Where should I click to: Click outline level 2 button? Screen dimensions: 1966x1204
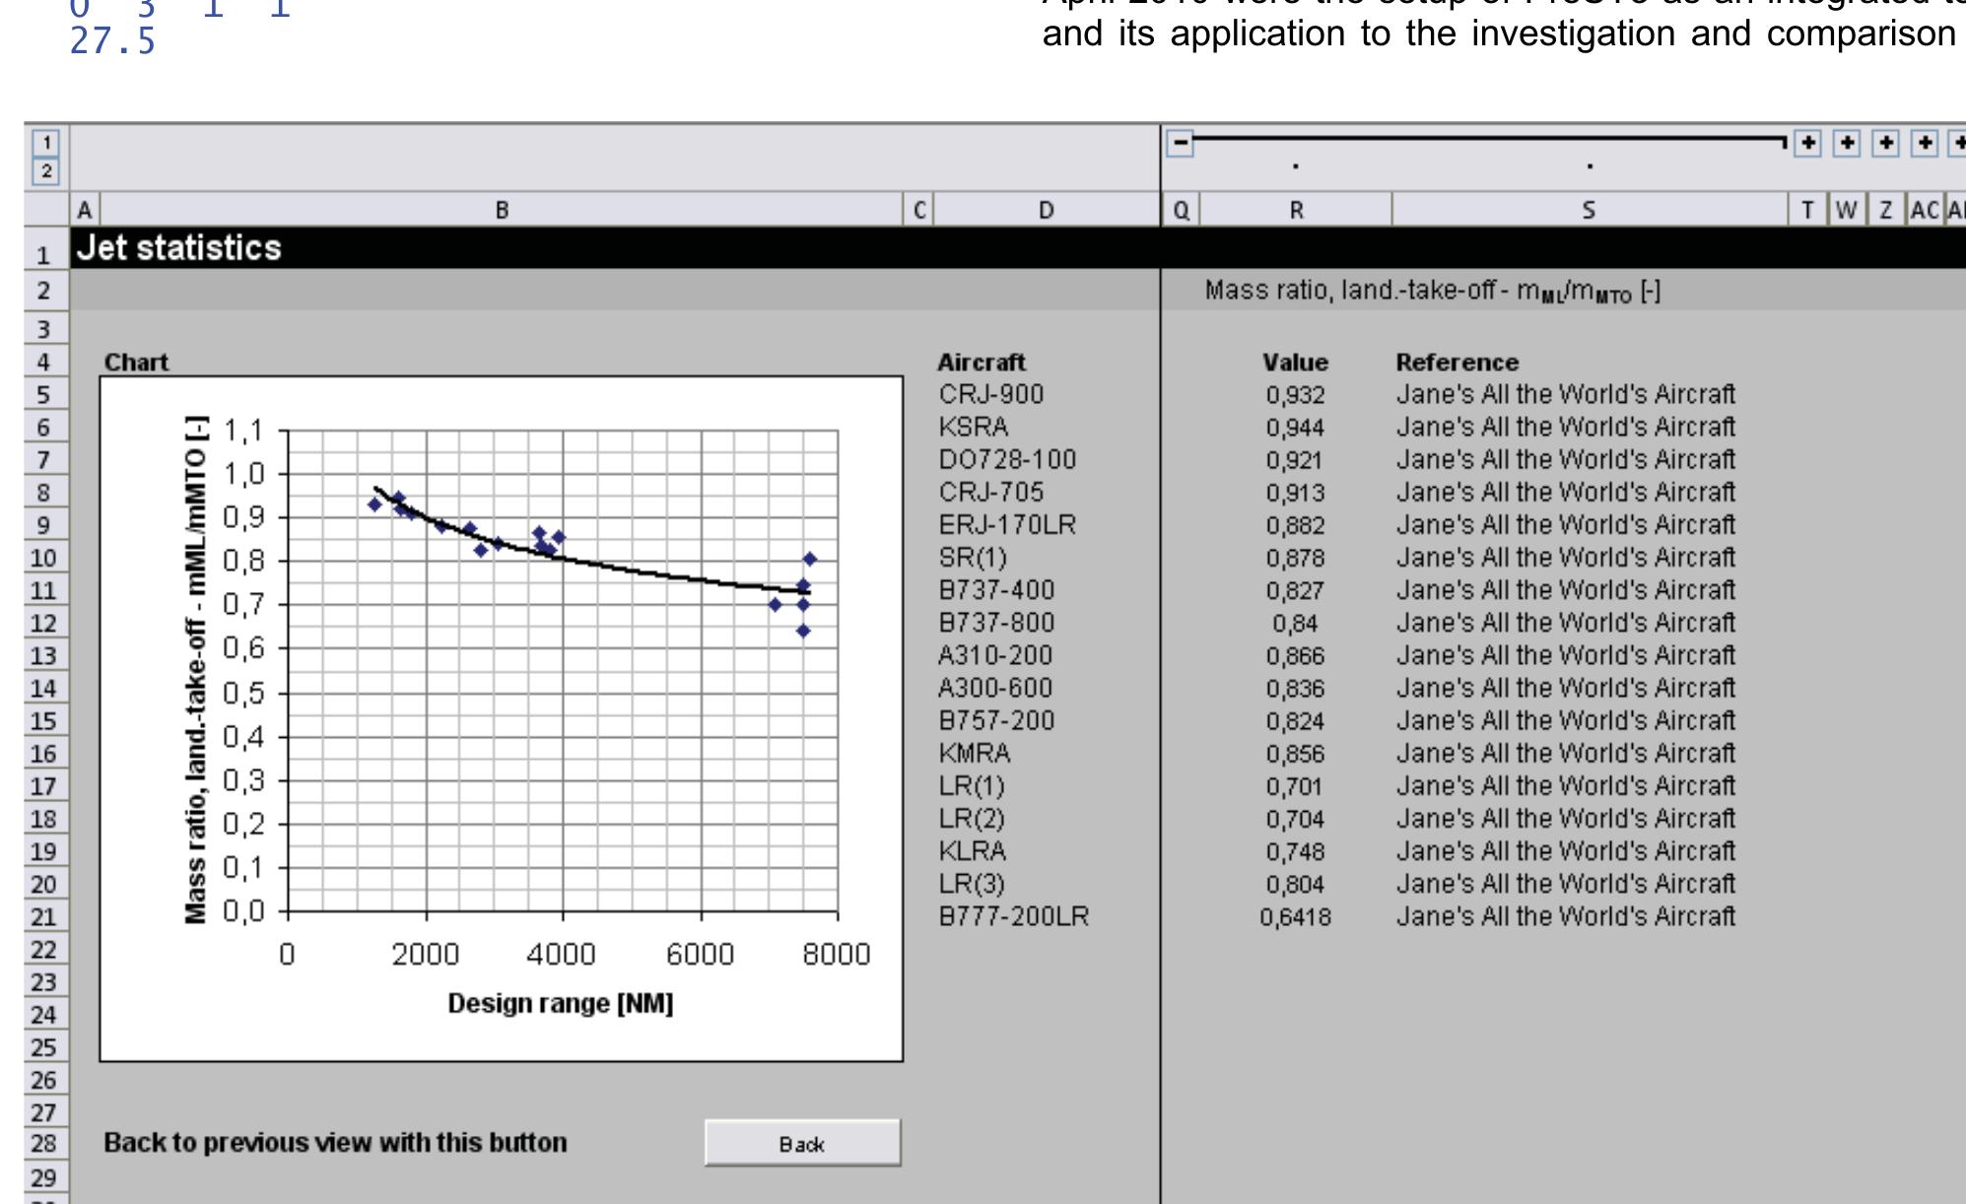pos(46,171)
